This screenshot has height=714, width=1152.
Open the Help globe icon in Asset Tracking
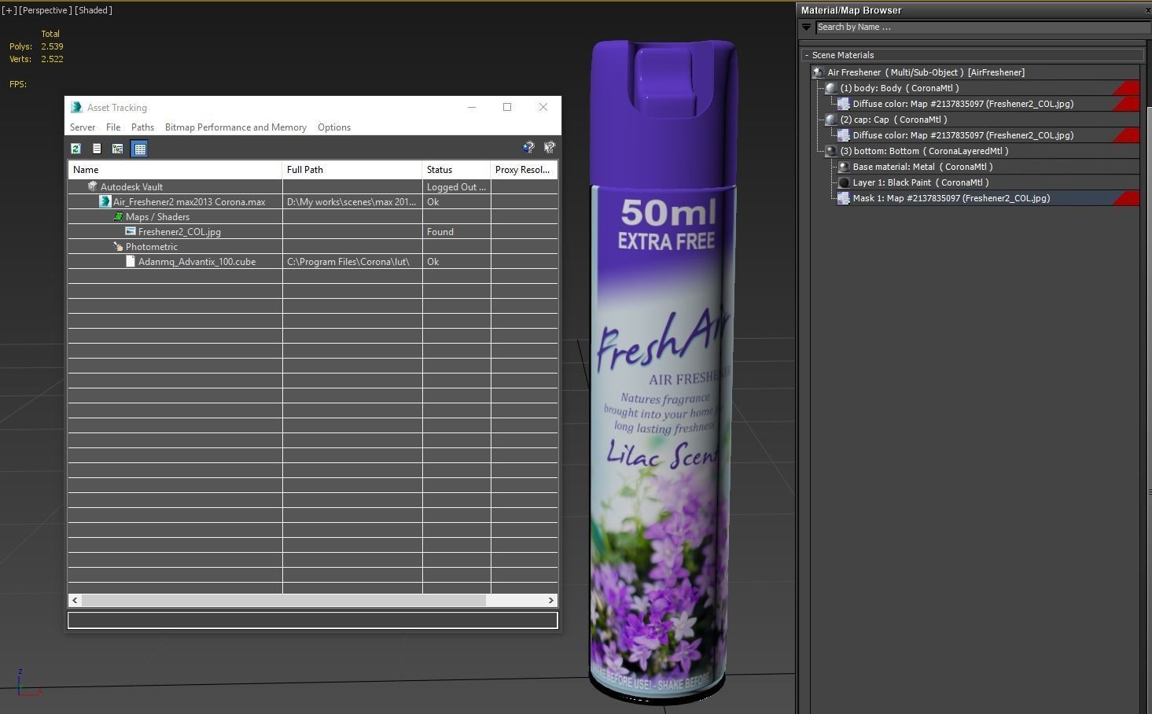[528, 147]
